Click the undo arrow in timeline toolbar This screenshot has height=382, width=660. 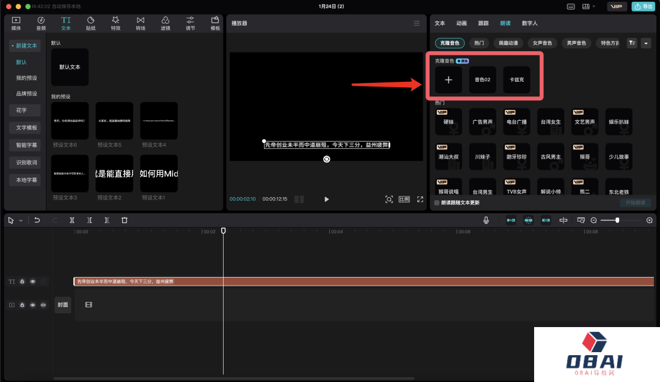[37, 220]
